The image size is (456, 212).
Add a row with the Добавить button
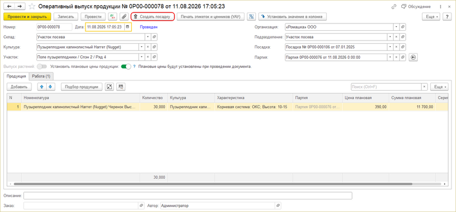click(x=19, y=87)
